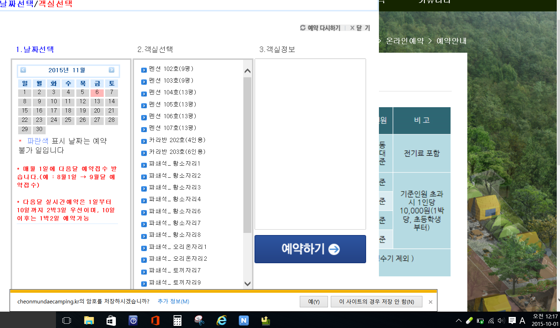Open Windows Store from taskbar
Image resolution: width=560 pixels, height=328 pixels.
coord(111,320)
